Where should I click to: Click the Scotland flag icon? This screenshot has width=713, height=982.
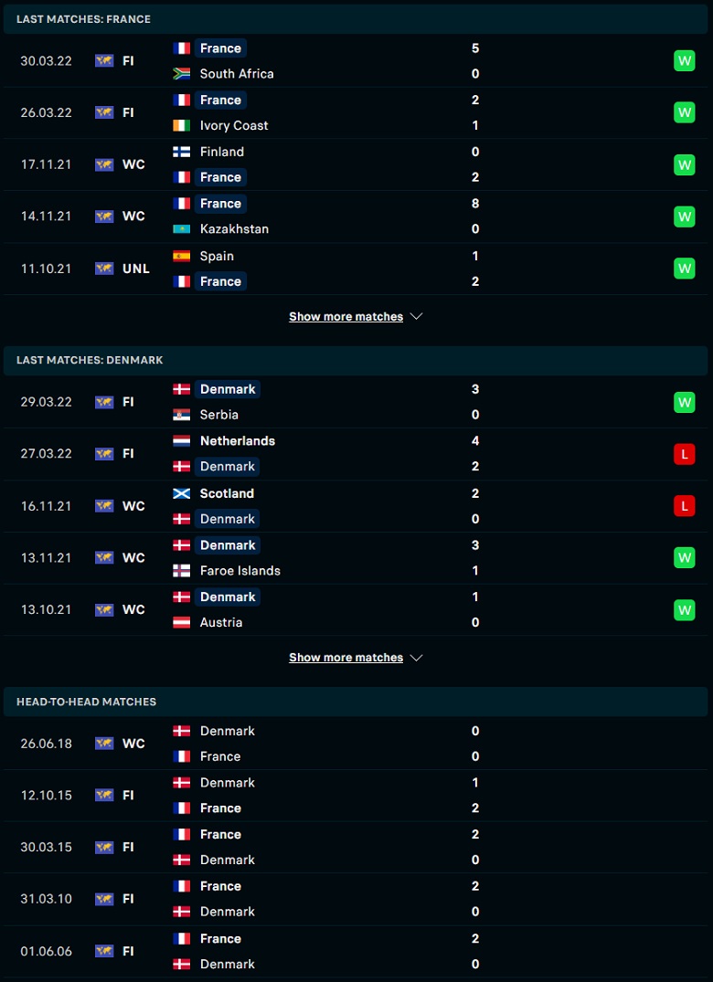pyautogui.click(x=182, y=493)
